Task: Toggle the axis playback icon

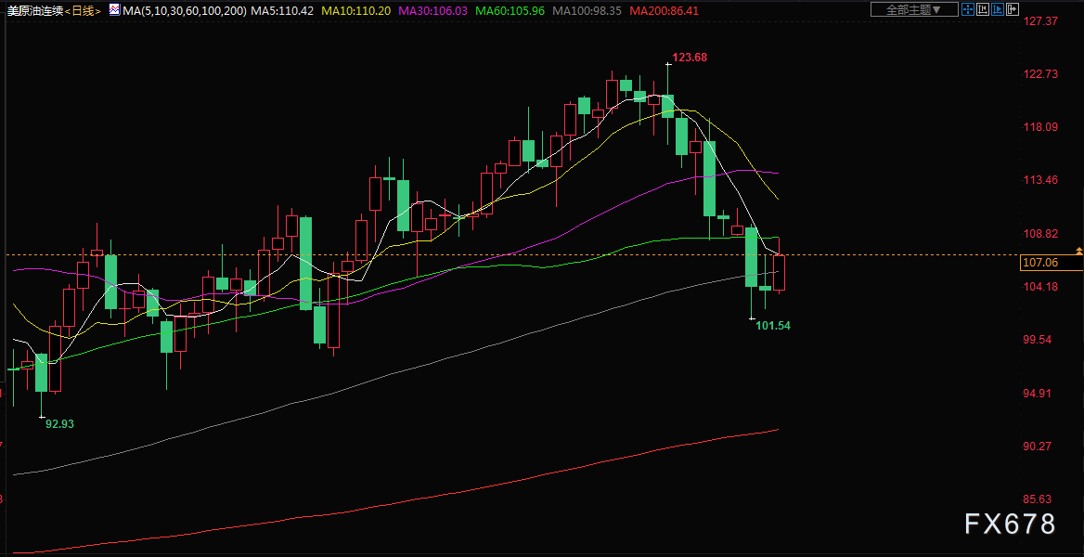Action: point(998,9)
